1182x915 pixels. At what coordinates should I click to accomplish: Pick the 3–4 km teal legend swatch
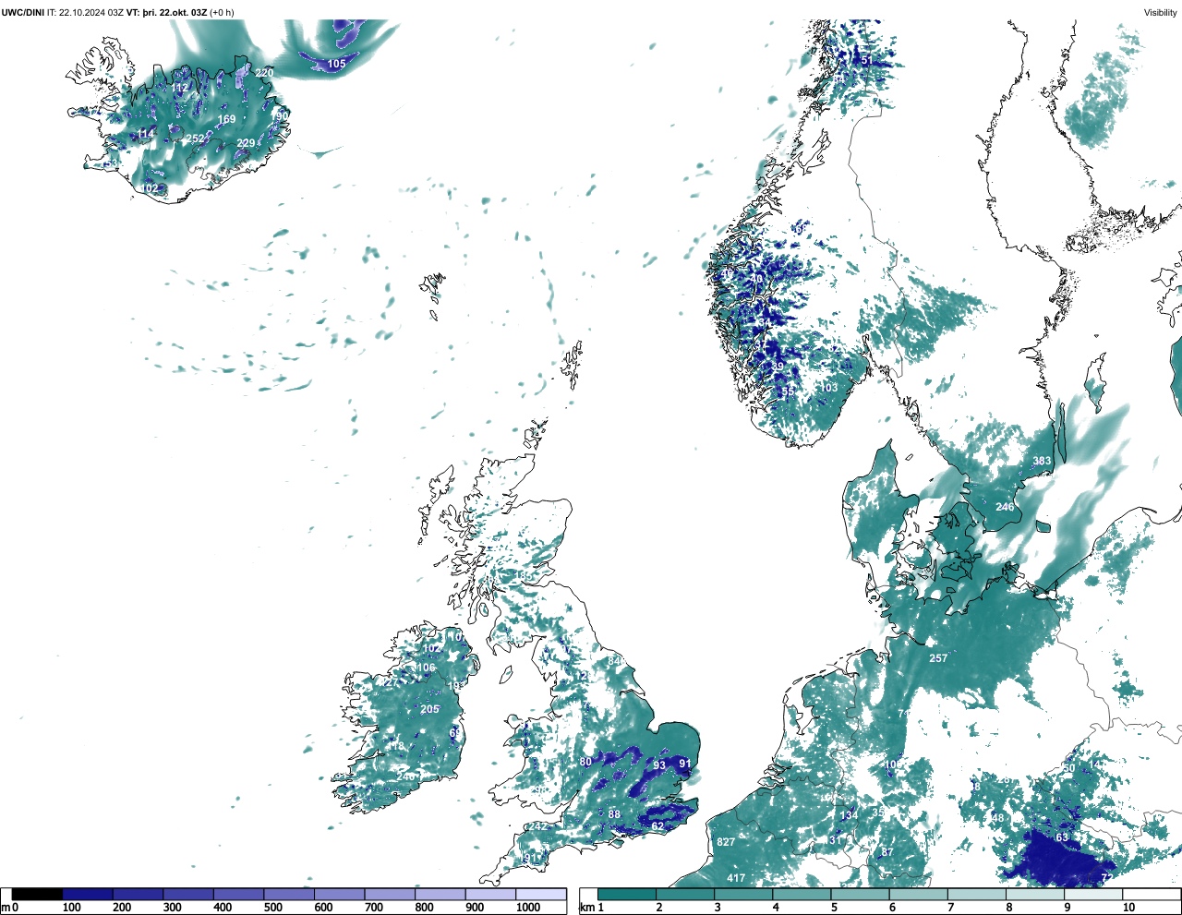[744, 895]
